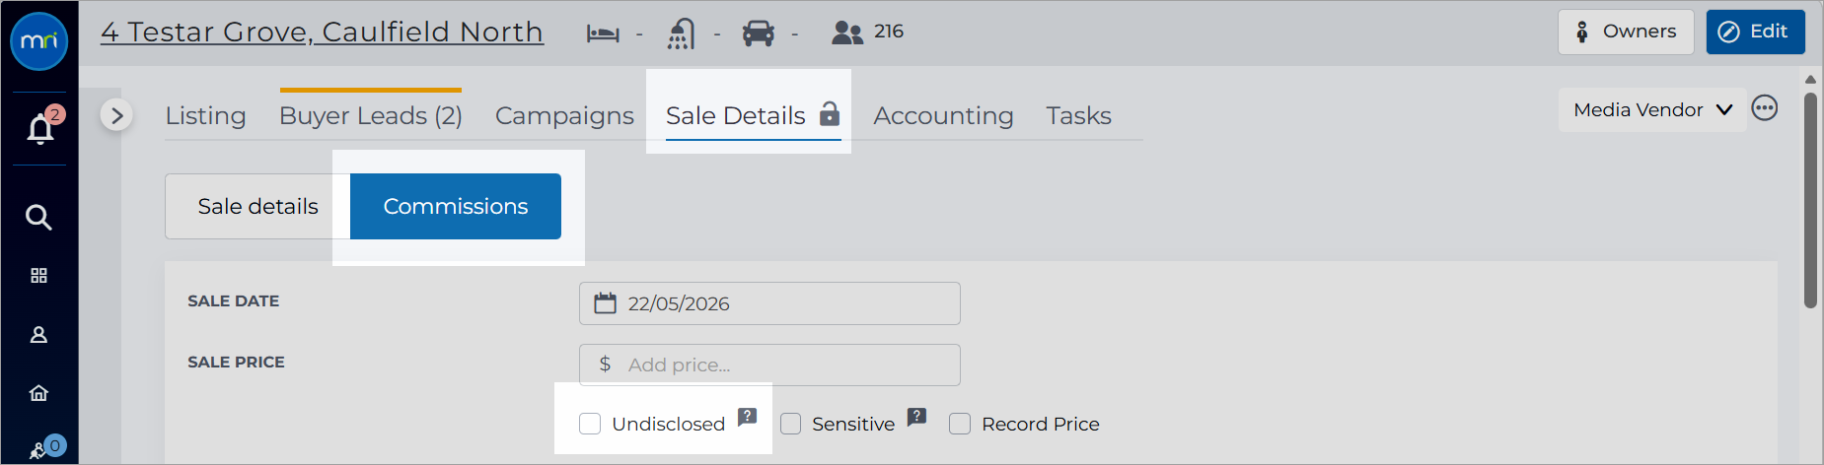Open the Accounting tab
The height and width of the screenshot is (465, 1824).
[943, 115]
